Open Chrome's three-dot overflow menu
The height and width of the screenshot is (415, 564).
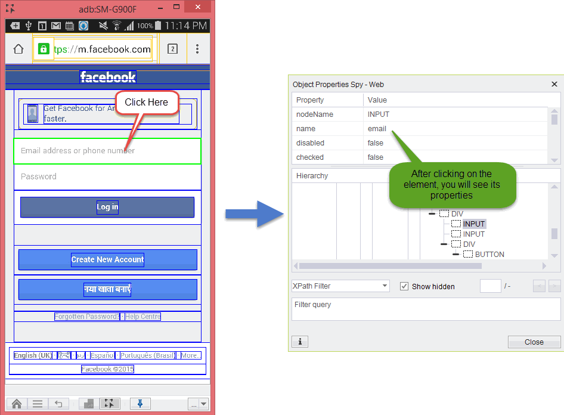(197, 49)
